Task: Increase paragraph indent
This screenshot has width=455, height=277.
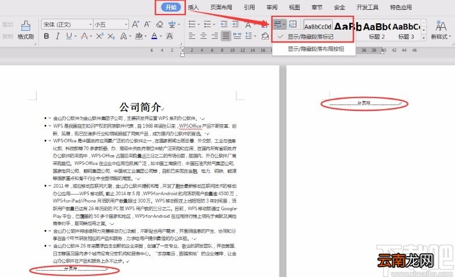Action: click(x=235, y=24)
